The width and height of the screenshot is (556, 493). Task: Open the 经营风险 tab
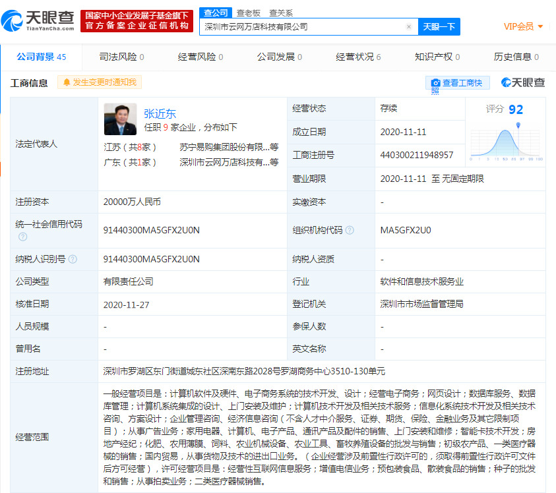tap(201, 57)
